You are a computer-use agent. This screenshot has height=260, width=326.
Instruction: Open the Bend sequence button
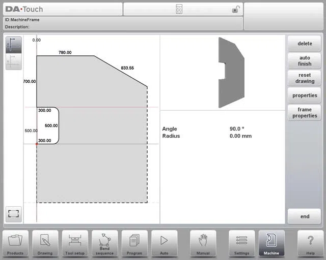104,243
